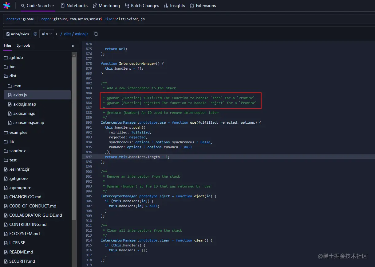The height and width of the screenshot is (267, 375).
Task: Click 'eject' in line 905 code
Action: (199, 196)
